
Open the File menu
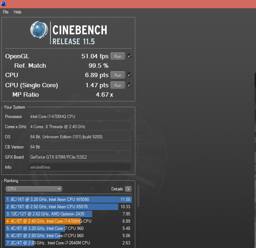pyautogui.click(x=5, y=12)
